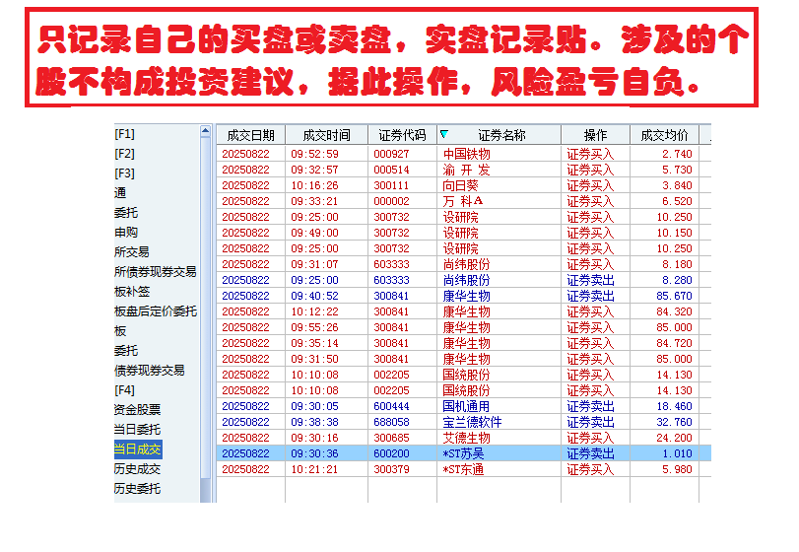Screen dimensions: 799x552
Task: Open 历史委托 in the sidebar
Action: (138, 489)
